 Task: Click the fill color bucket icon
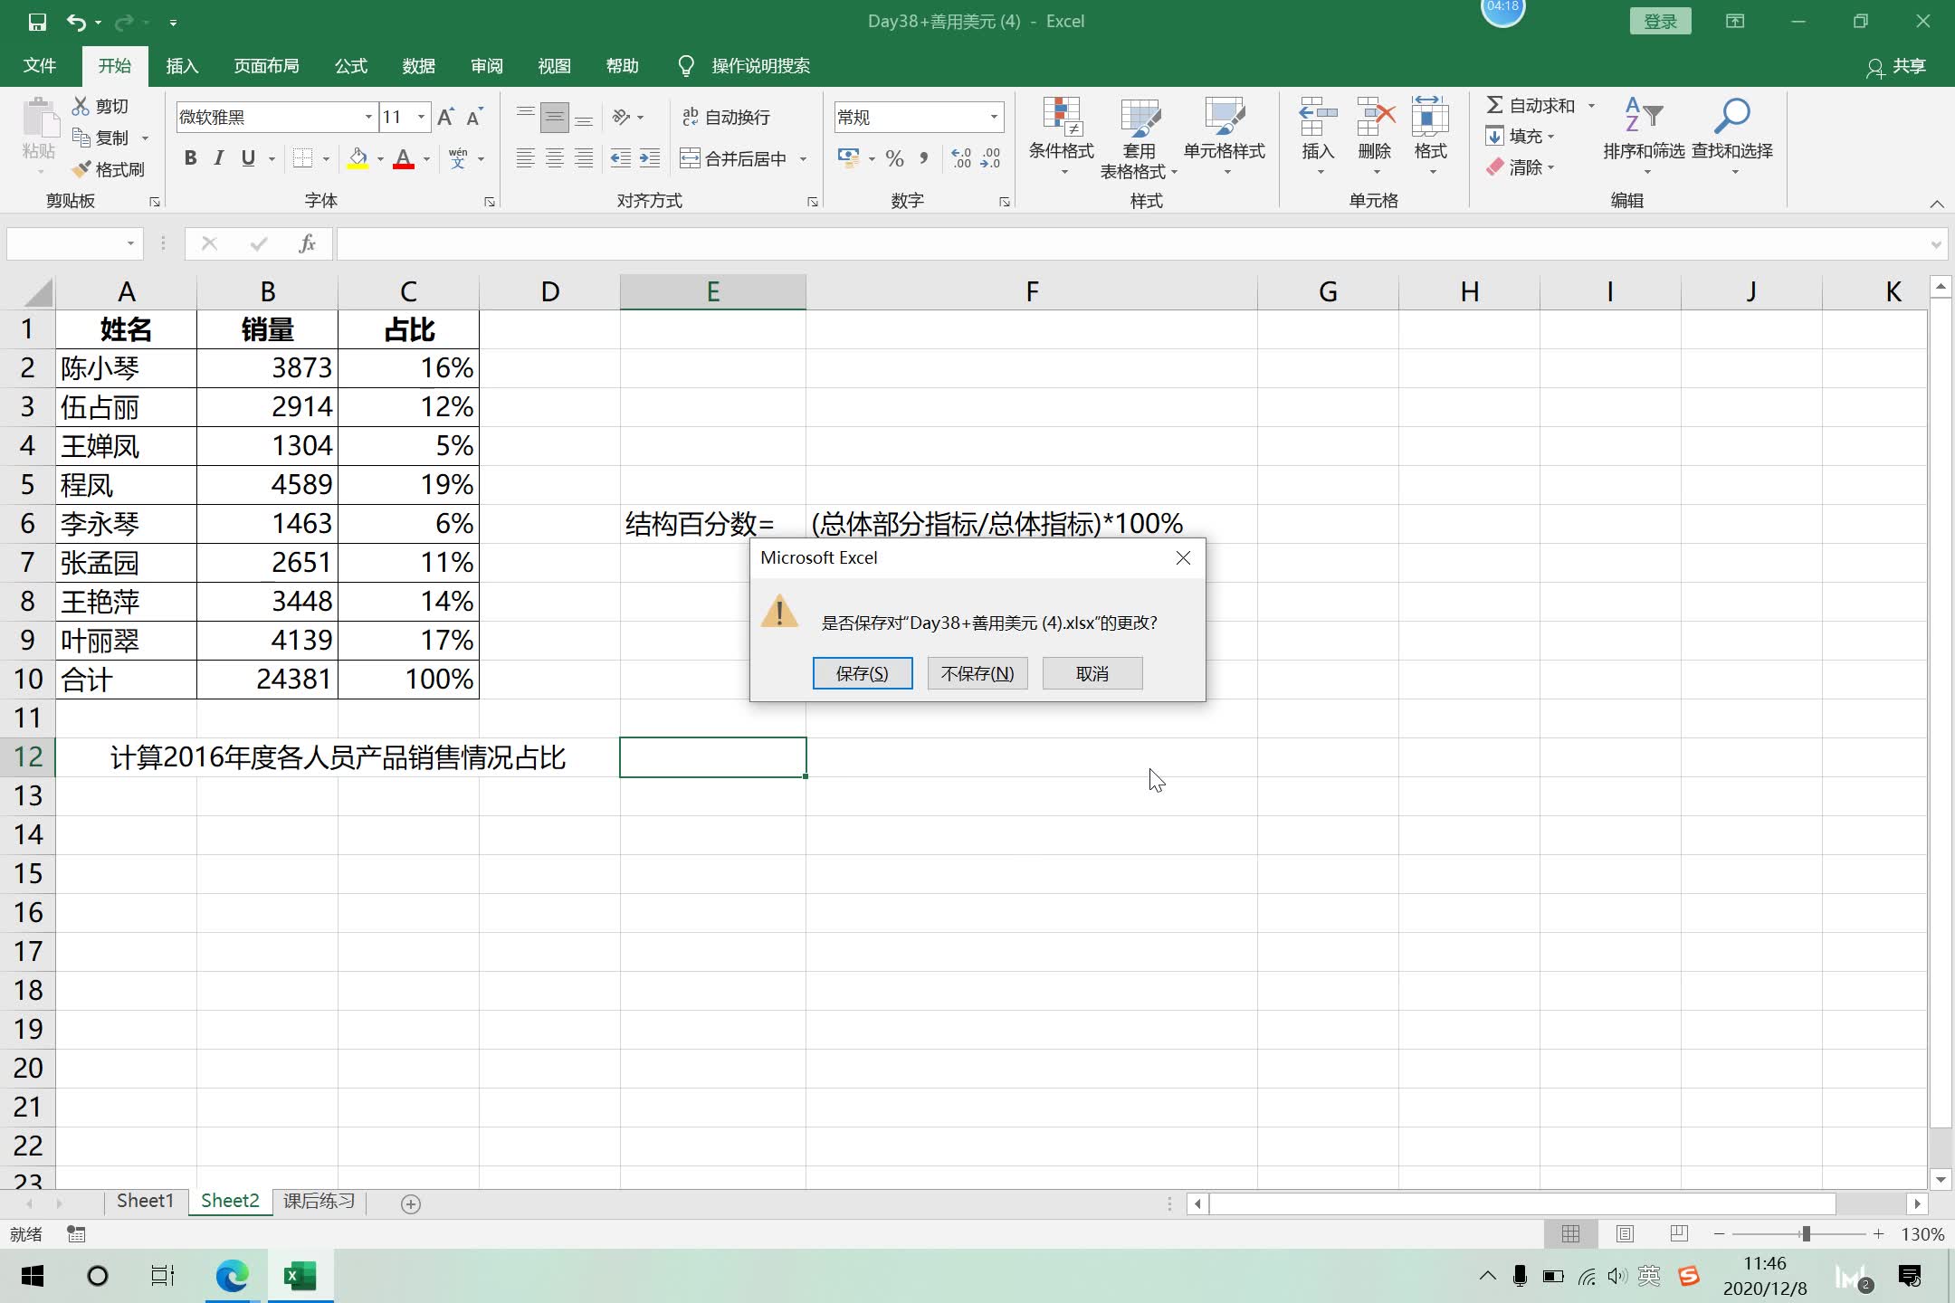[x=358, y=158]
